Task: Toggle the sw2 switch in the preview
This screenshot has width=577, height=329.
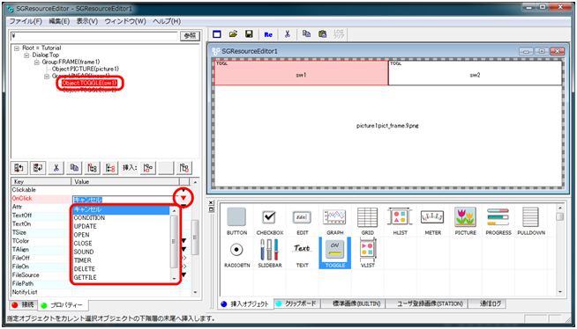Action: click(x=475, y=73)
